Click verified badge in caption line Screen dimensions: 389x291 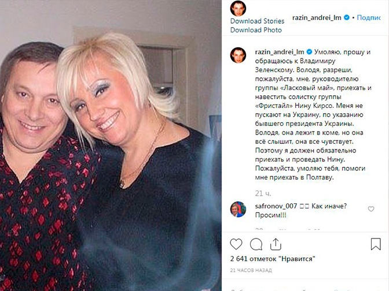[x=309, y=52]
